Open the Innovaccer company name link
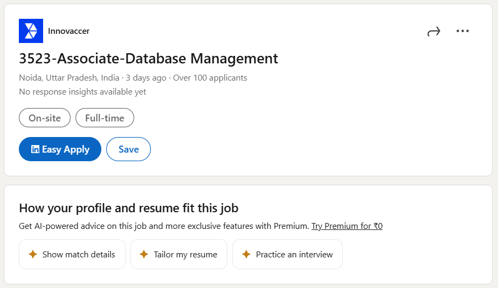Screen dimensions: 498x288 68,31
